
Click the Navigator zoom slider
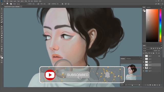(132, 85)
